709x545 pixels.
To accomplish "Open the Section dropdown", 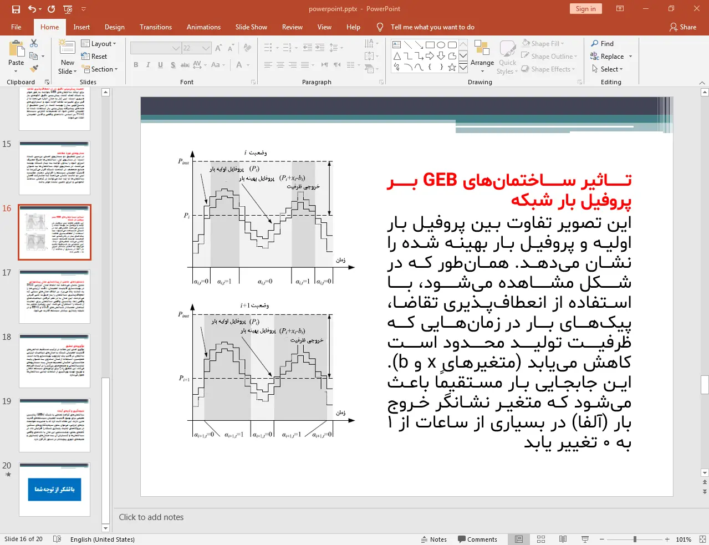I will (100, 69).
